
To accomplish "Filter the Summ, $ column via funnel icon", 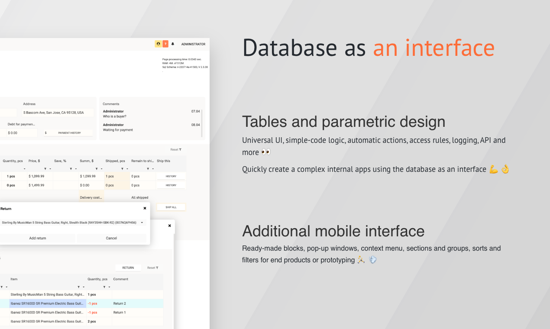I will 97,169.
